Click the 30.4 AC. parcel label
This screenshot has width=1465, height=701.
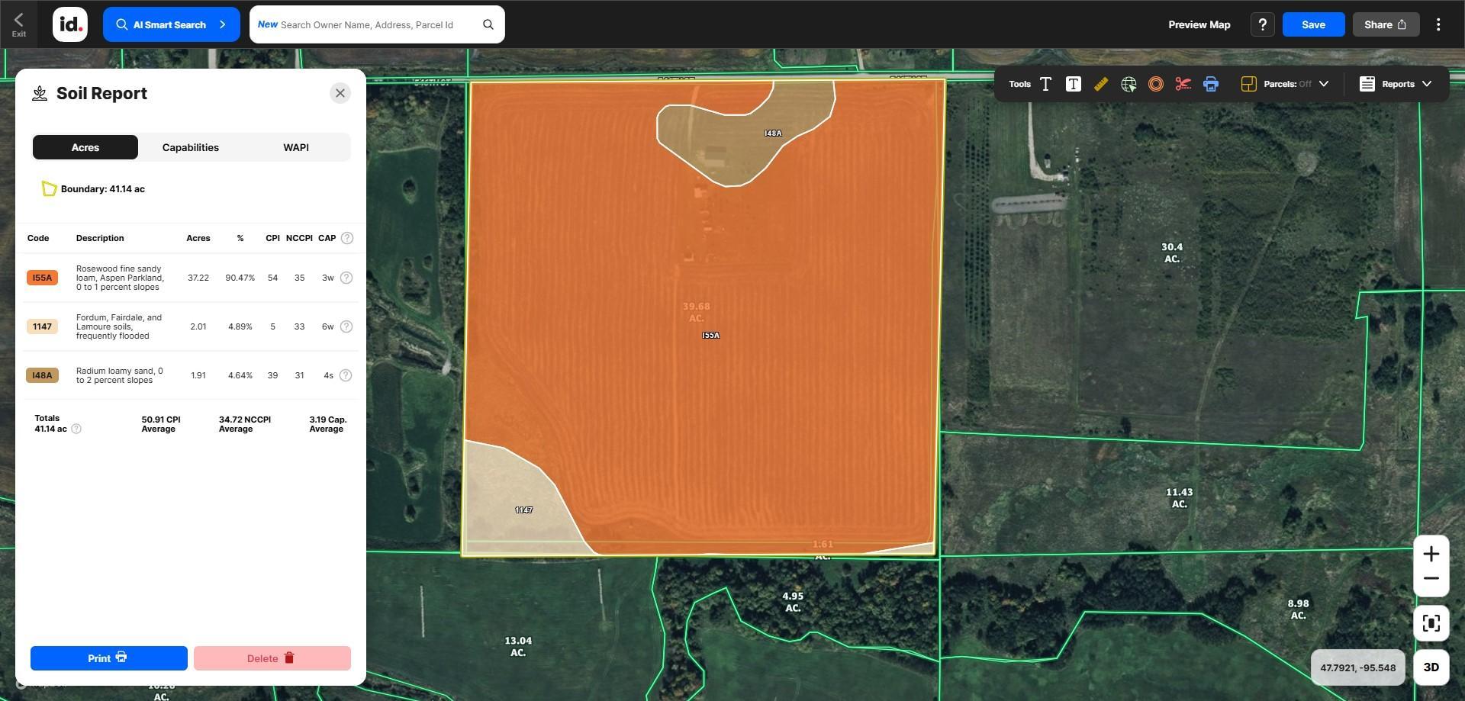coord(1172,252)
